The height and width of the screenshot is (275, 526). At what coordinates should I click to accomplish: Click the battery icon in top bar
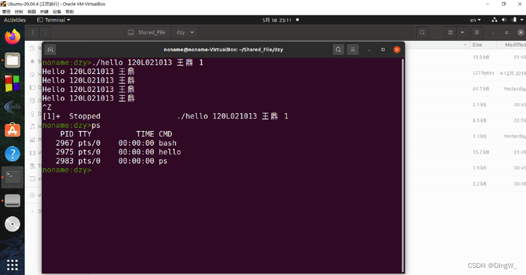pos(514,20)
